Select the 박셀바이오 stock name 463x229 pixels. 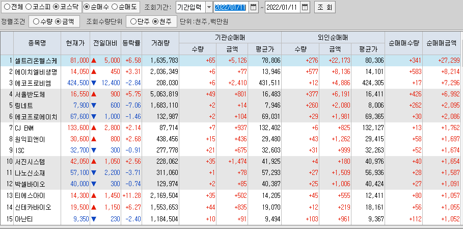pos(30,184)
